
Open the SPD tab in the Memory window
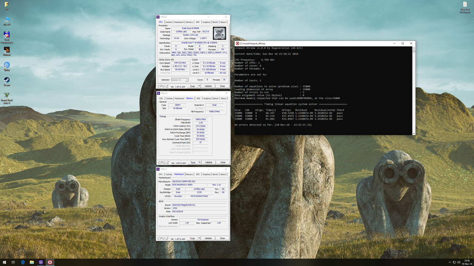point(198,98)
